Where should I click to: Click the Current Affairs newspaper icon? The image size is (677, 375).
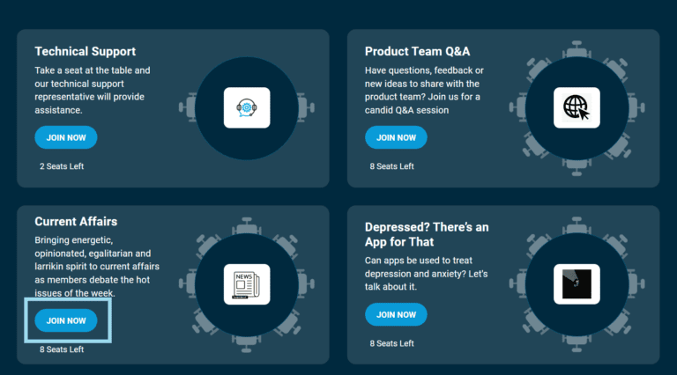coord(247,284)
